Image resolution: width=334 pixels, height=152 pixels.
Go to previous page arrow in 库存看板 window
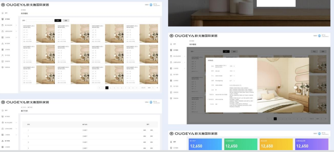[x=99, y=88]
